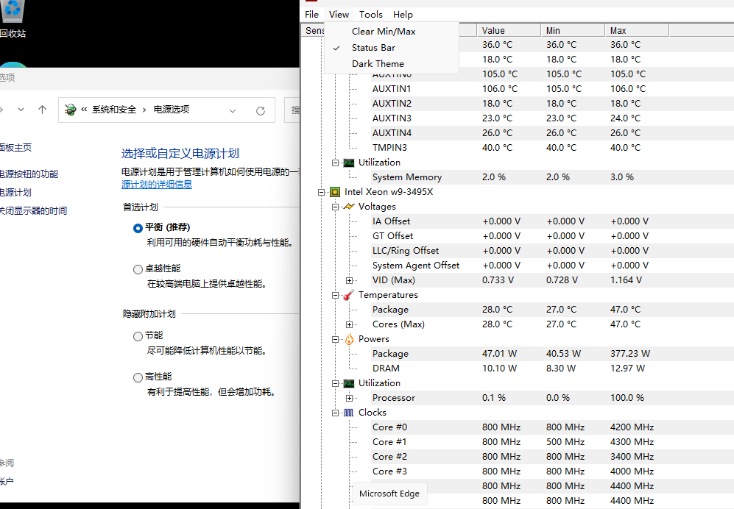The height and width of the screenshot is (509, 734).
Task: Expand the VID (Max) row
Action: 349,280
